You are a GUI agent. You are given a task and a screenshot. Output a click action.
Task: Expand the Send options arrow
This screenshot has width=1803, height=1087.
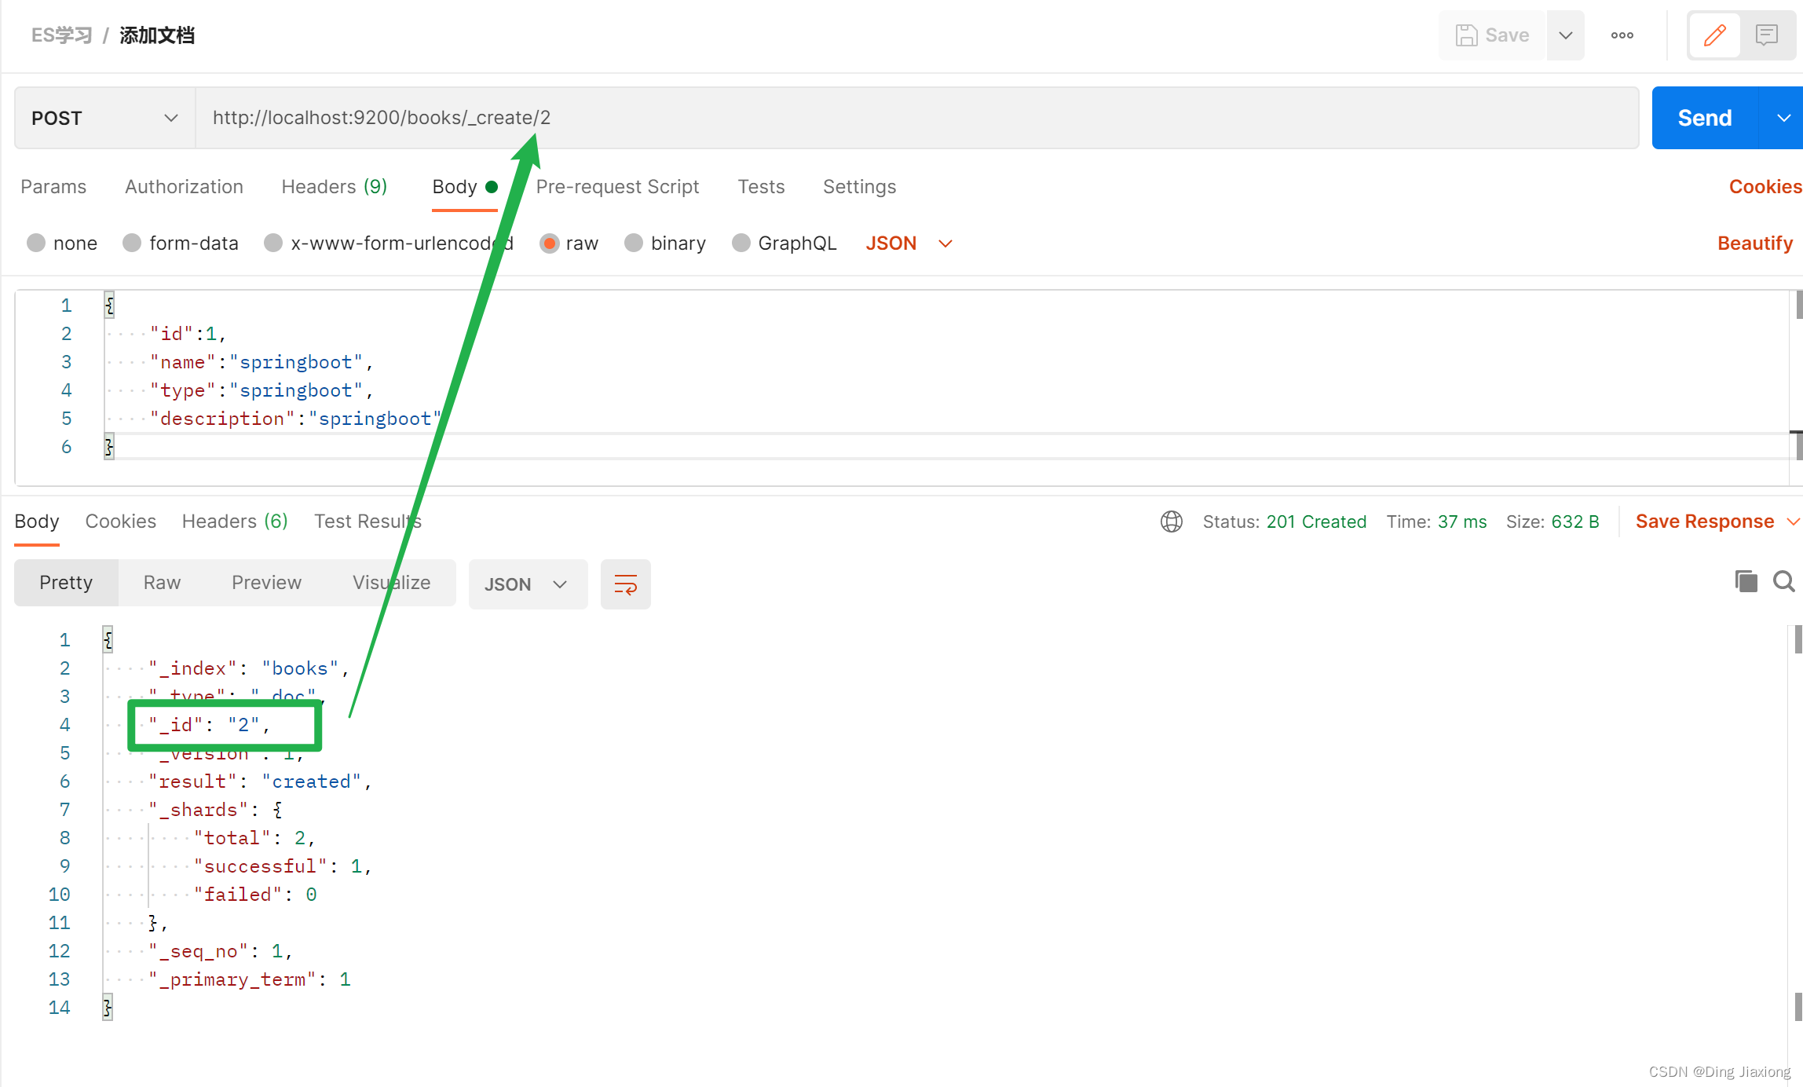1783,118
